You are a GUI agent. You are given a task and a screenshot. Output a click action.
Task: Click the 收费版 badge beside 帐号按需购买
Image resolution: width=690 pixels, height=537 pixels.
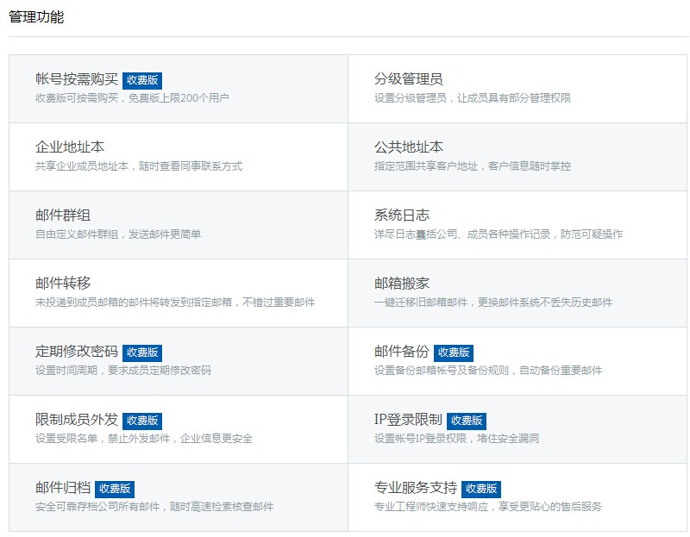(142, 80)
